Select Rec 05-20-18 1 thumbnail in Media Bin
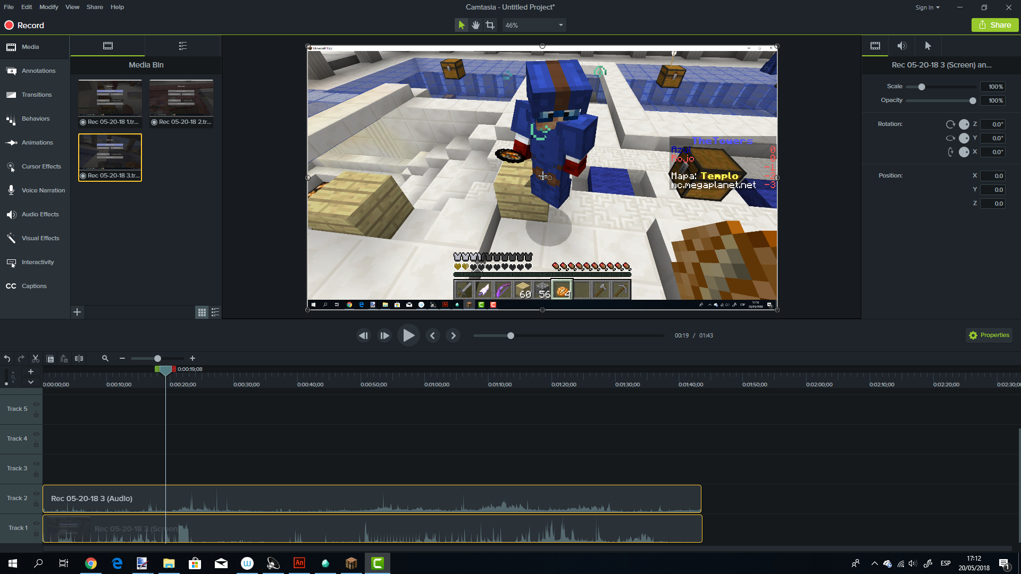The image size is (1021, 574). point(110,103)
